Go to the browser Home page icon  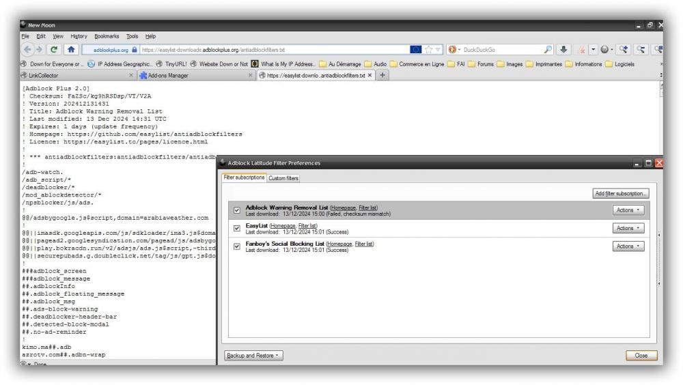70,49
